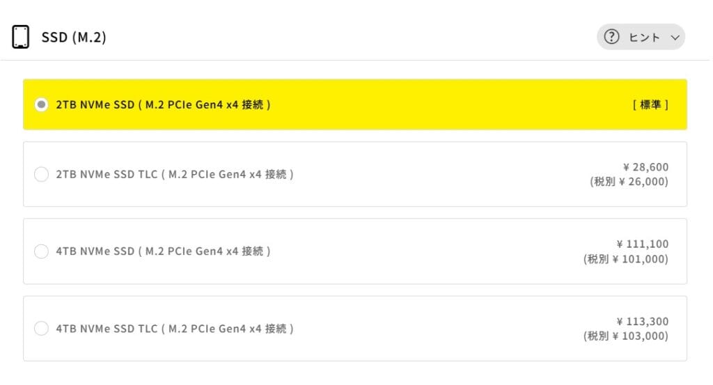Click the 税別 ¥101,000 tax-excluded price

(x=625, y=259)
